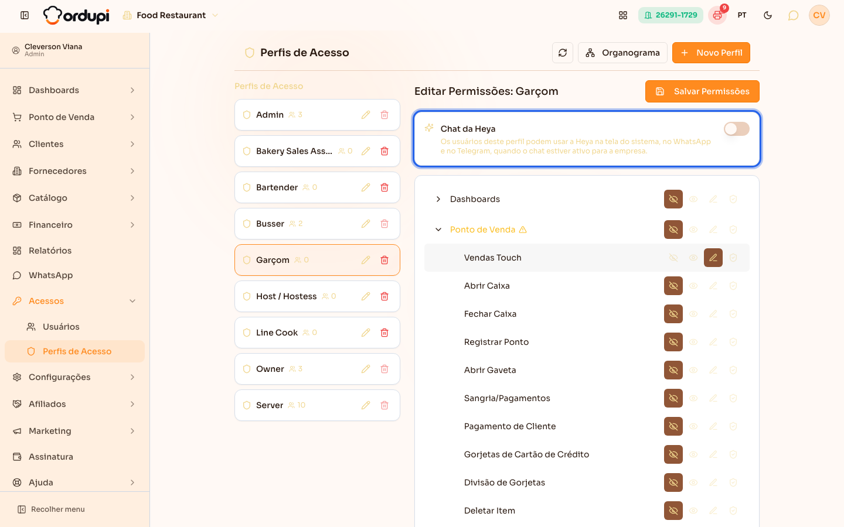This screenshot has width=844, height=527.
Task: Edit the Bartender profile
Action: coord(366,187)
